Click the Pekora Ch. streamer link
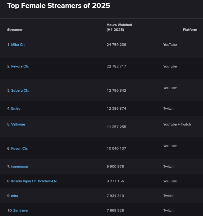This screenshot has height=216, width=203. click(x=20, y=66)
